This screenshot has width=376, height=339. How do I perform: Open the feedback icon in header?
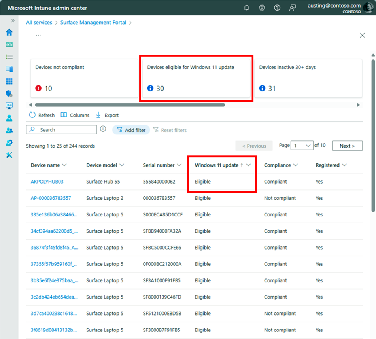pos(293,8)
